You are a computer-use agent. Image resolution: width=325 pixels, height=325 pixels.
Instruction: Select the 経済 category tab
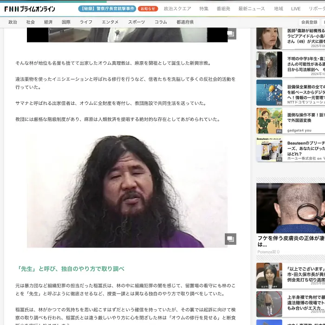tap(48, 22)
